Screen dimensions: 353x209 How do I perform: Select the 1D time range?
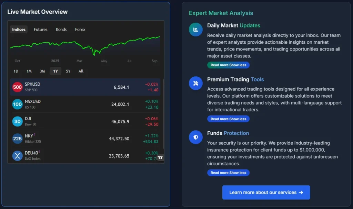coord(16,71)
